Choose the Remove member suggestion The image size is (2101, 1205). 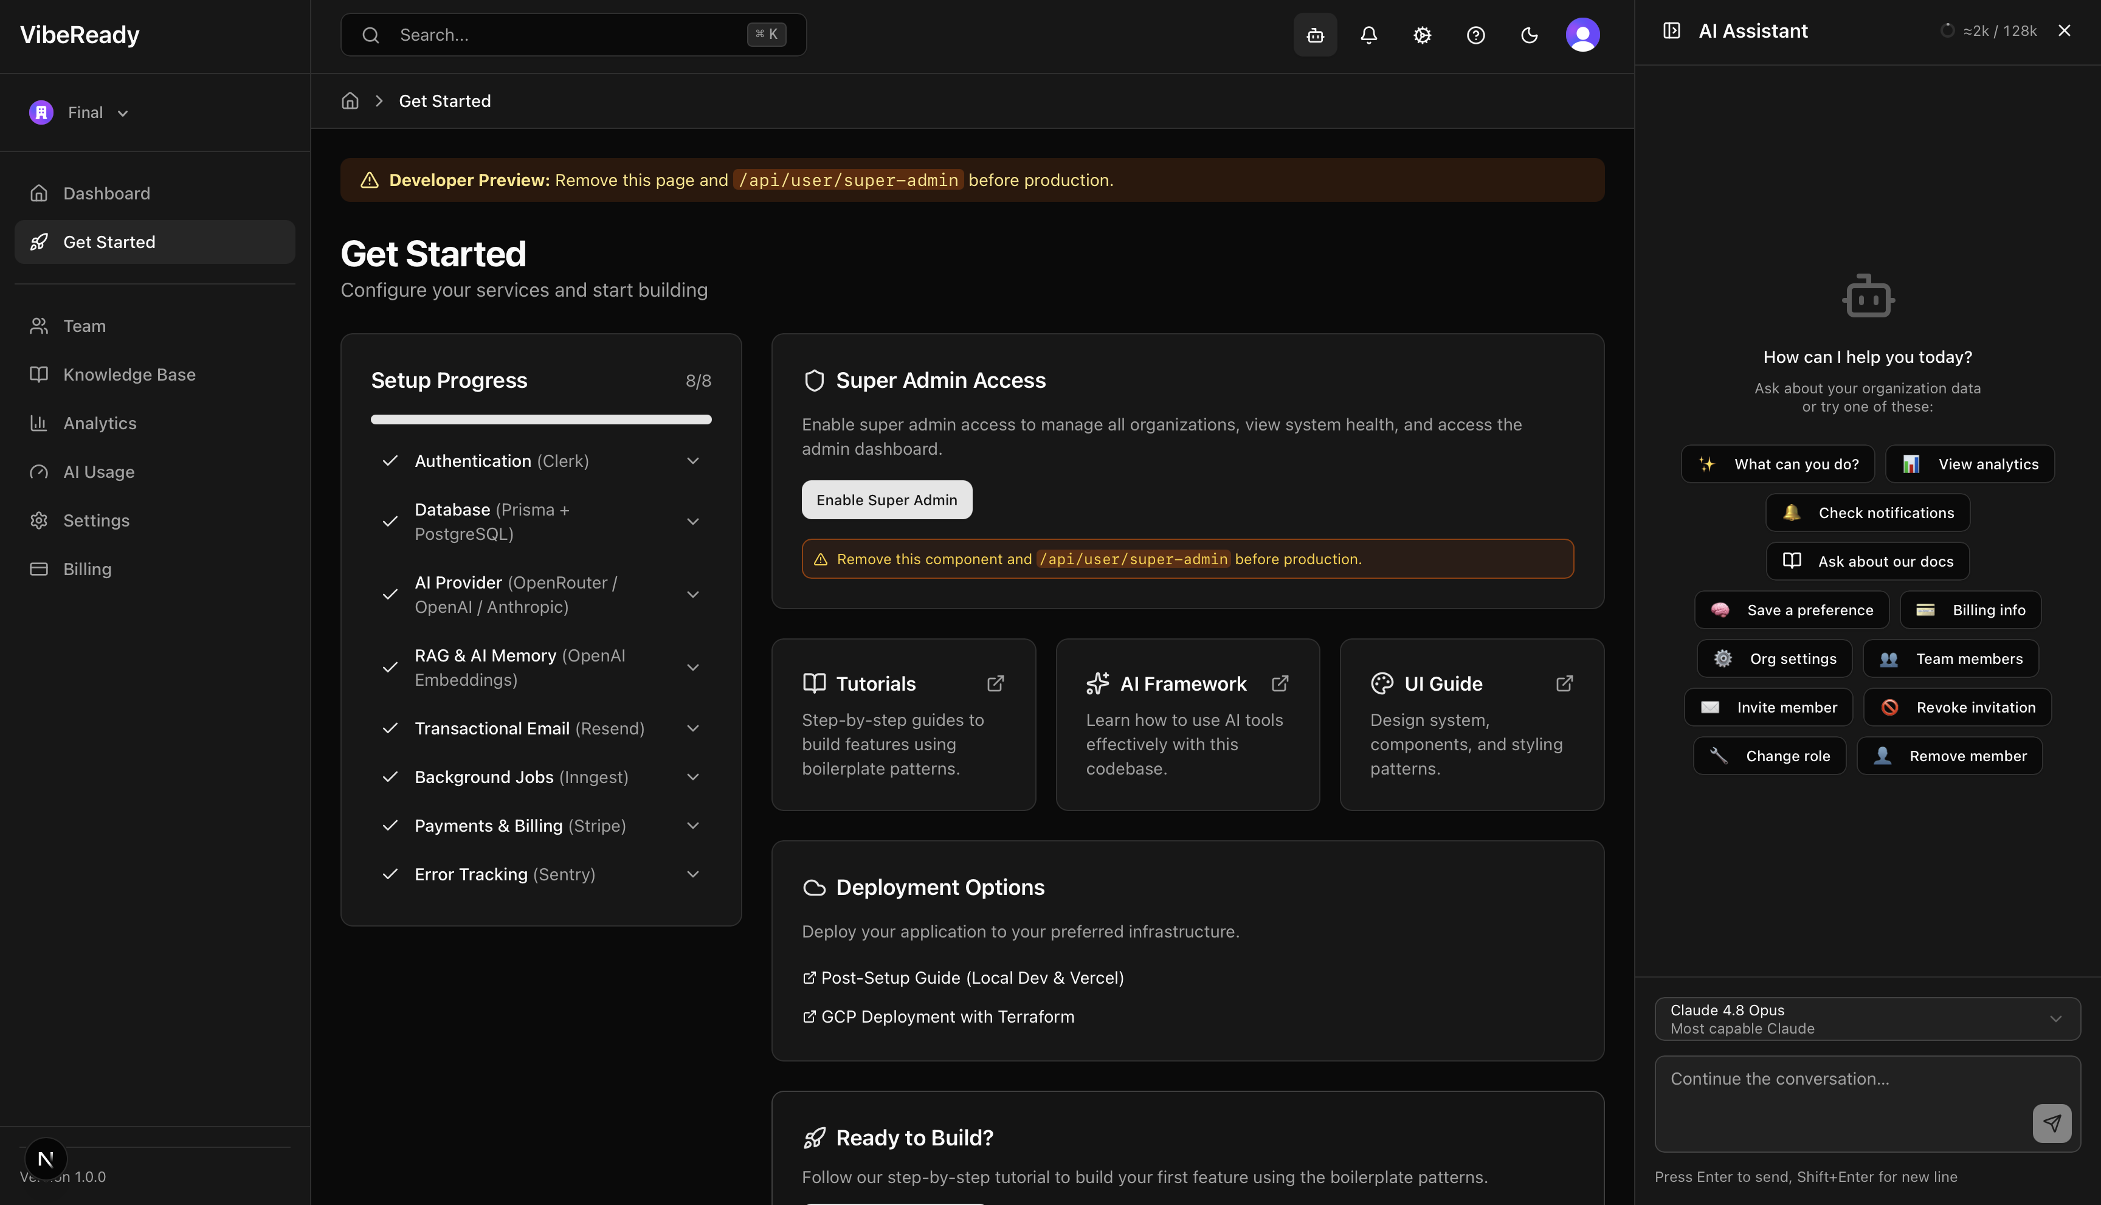point(1949,756)
